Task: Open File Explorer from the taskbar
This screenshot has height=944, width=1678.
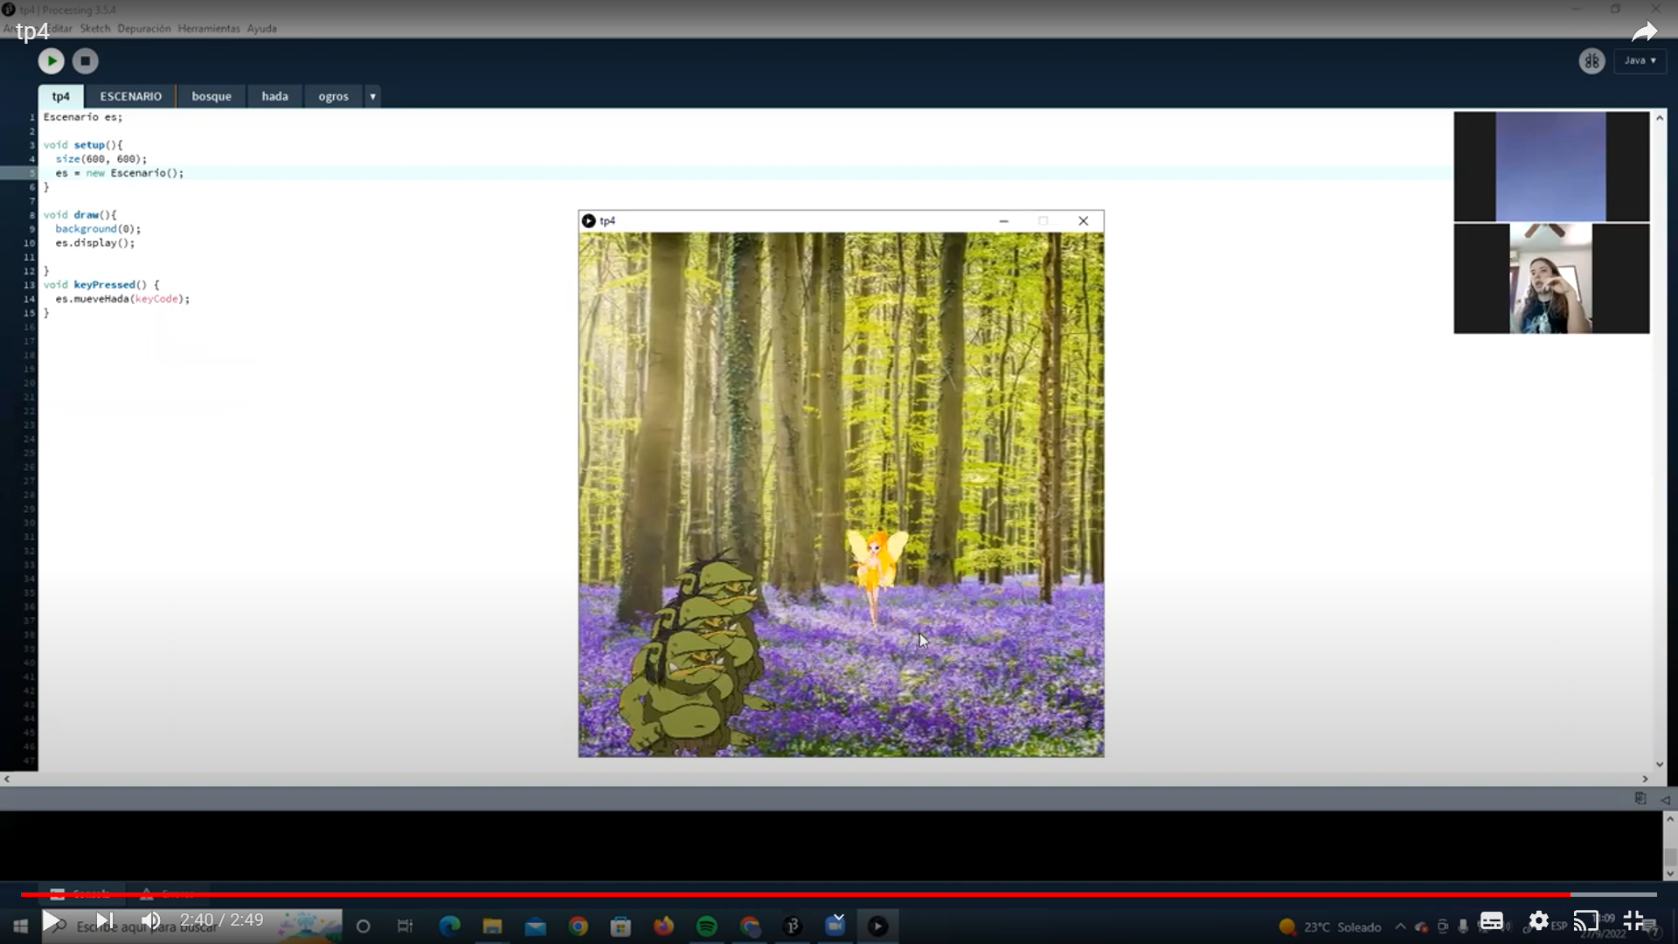Action: pyautogui.click(x=492, y=927)
